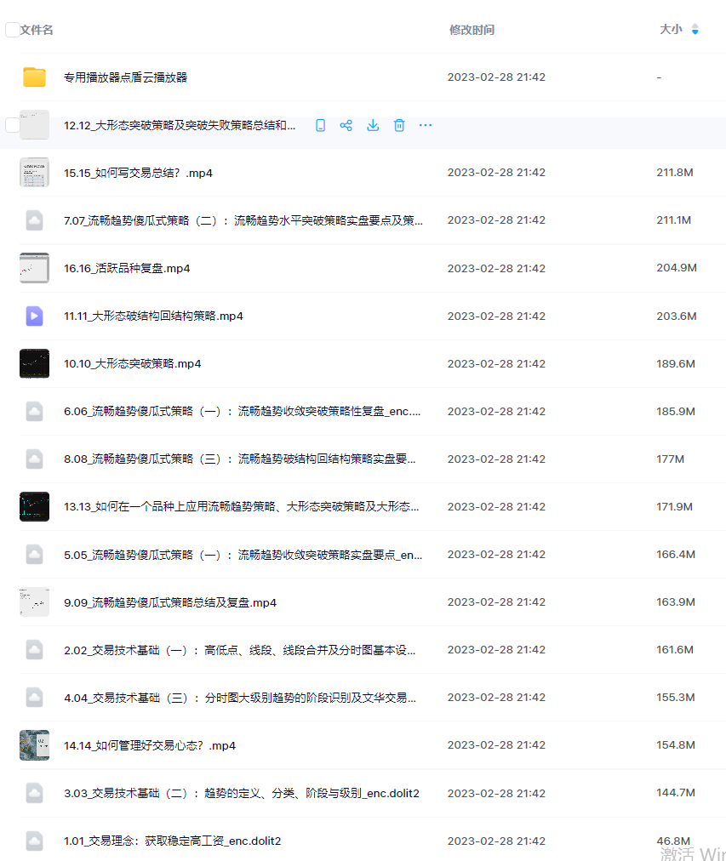Sort files by 大小 arrow toggle
This screenshot has width=726, height=861.
click(695, 30)
